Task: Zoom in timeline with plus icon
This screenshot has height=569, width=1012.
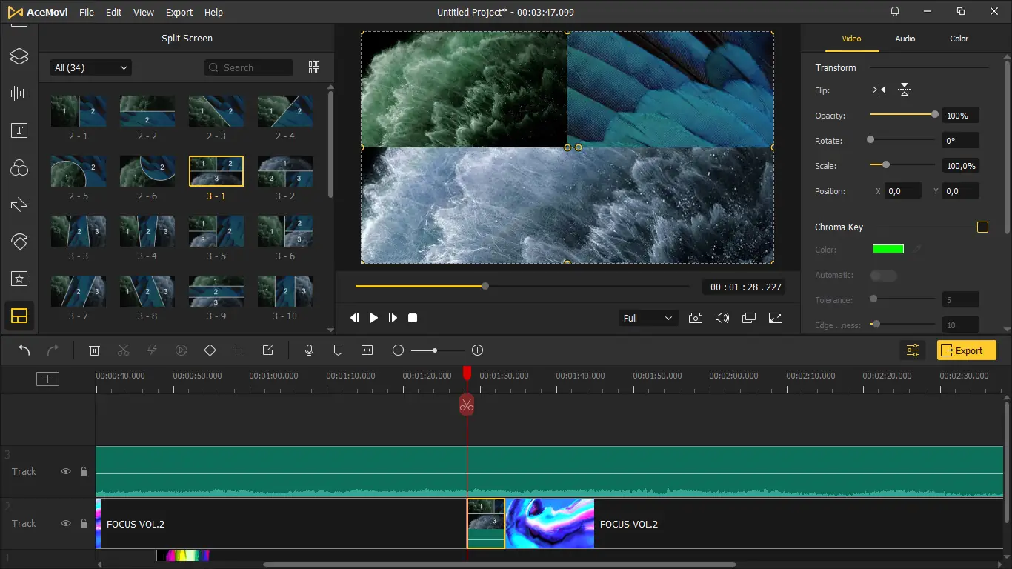Action: pyautogui.click(x=477, y=350)
